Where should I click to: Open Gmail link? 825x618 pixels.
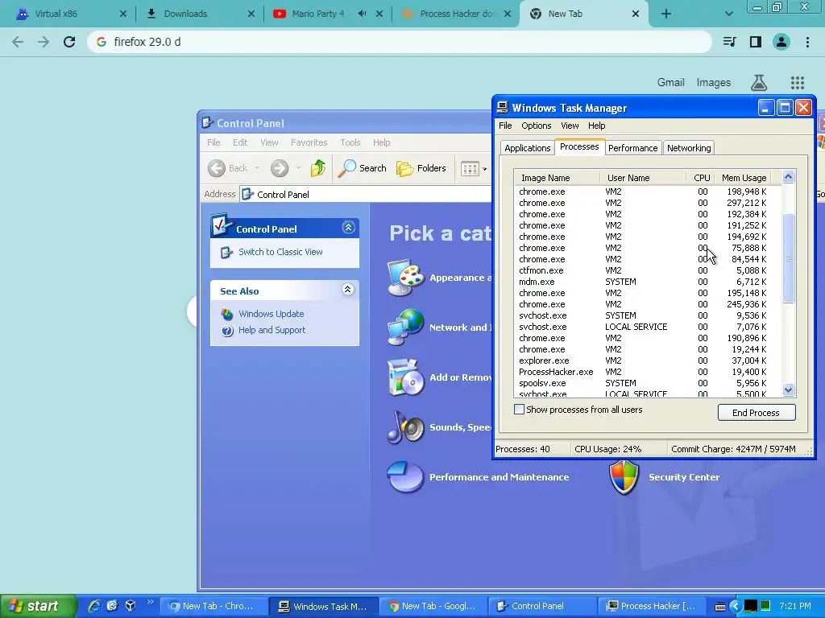pyautogui.click(x=670, y=83)
